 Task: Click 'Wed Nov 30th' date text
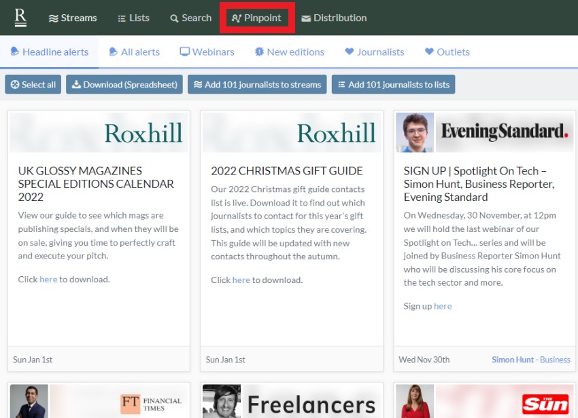pos(424,360)
